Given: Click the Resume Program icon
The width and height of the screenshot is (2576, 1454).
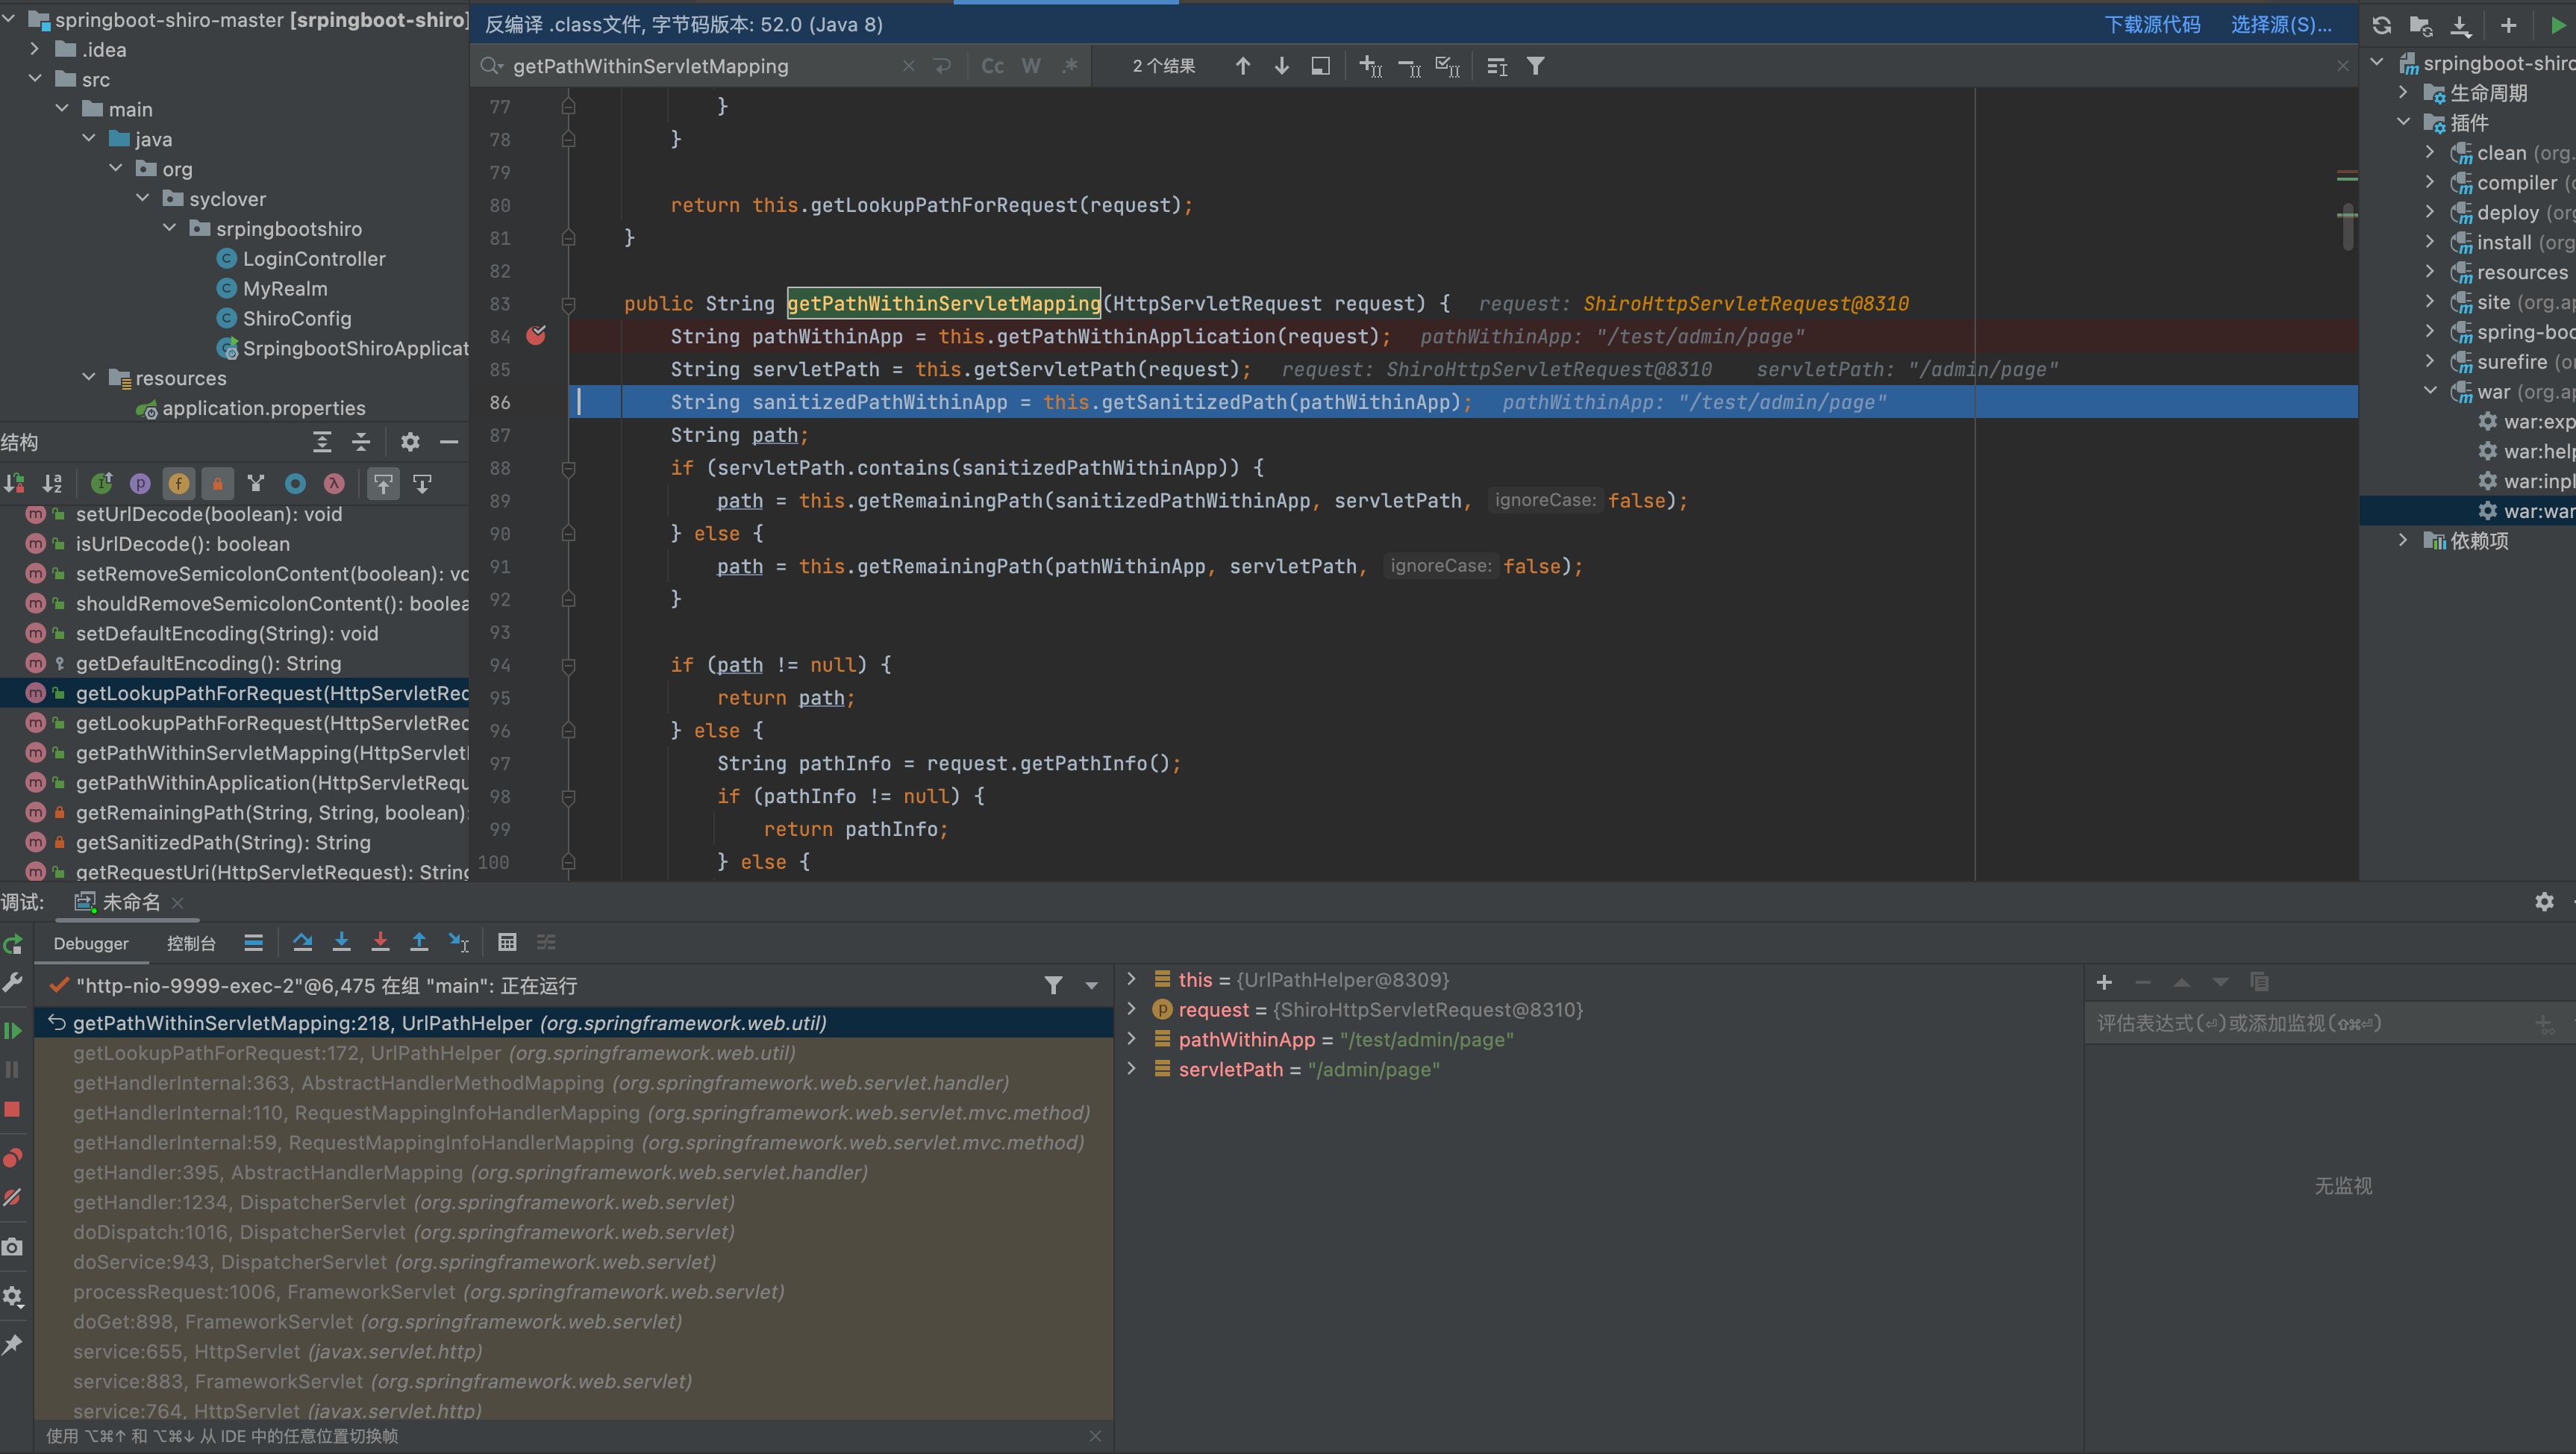Looking at the screenshot, I should pos(13,1030).
